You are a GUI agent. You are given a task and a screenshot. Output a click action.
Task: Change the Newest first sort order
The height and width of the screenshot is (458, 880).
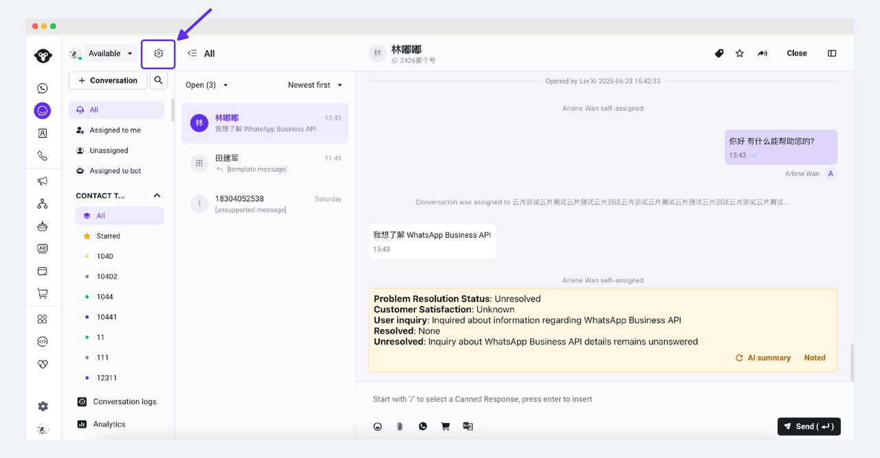pos(315,85)
